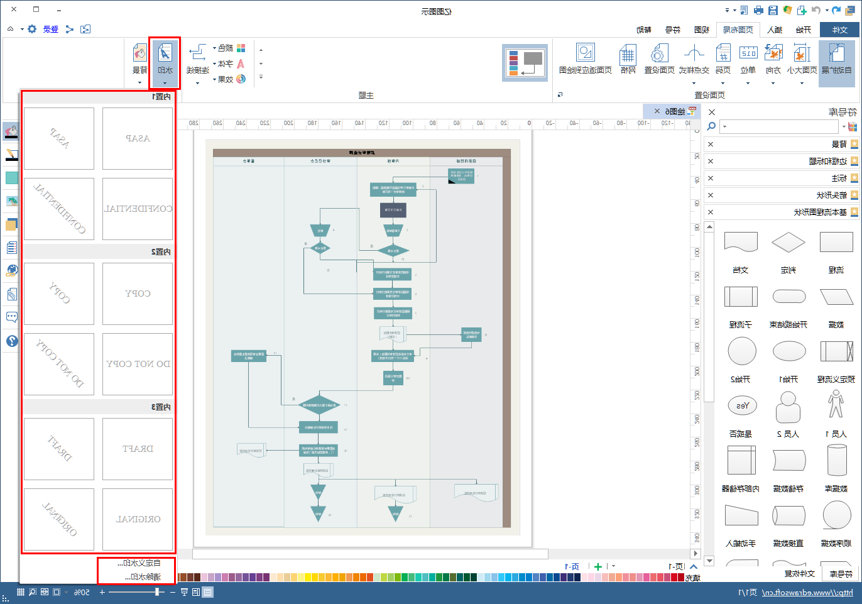Click the library search magnifier icon
This screenshot has height=604, width=862.
[x=711, y=126]
